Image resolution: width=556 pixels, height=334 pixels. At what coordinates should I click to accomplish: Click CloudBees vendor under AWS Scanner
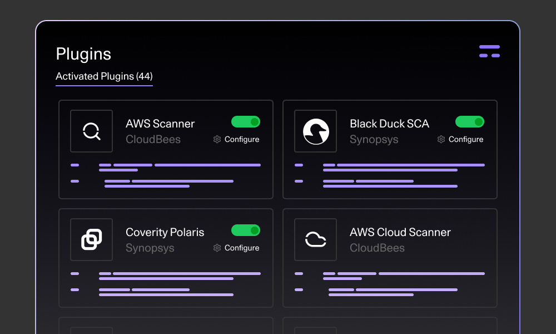coord(153,139)
